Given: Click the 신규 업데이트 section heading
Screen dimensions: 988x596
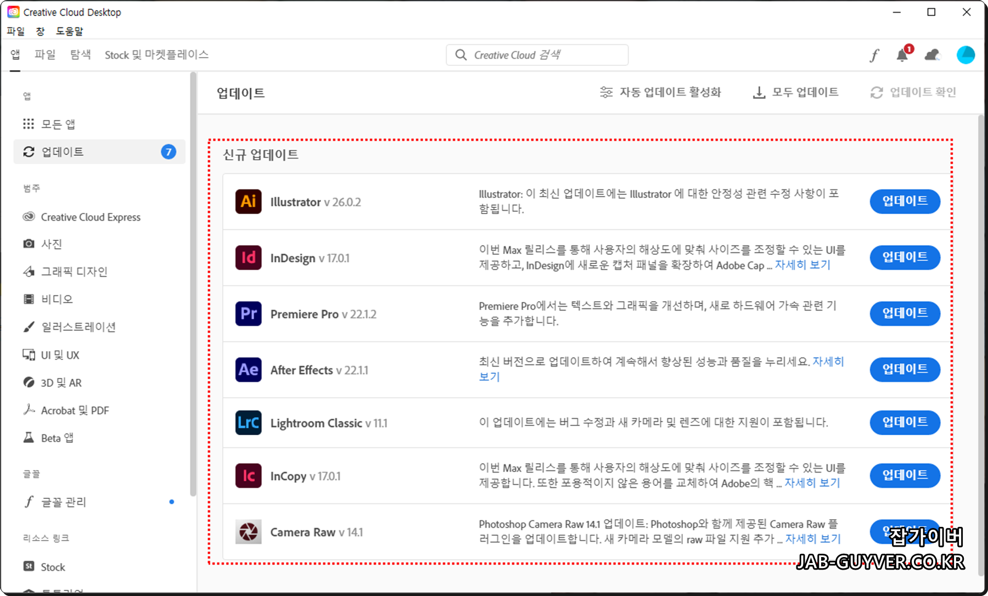Looking at the screenshot, I should tap(261, 155).
